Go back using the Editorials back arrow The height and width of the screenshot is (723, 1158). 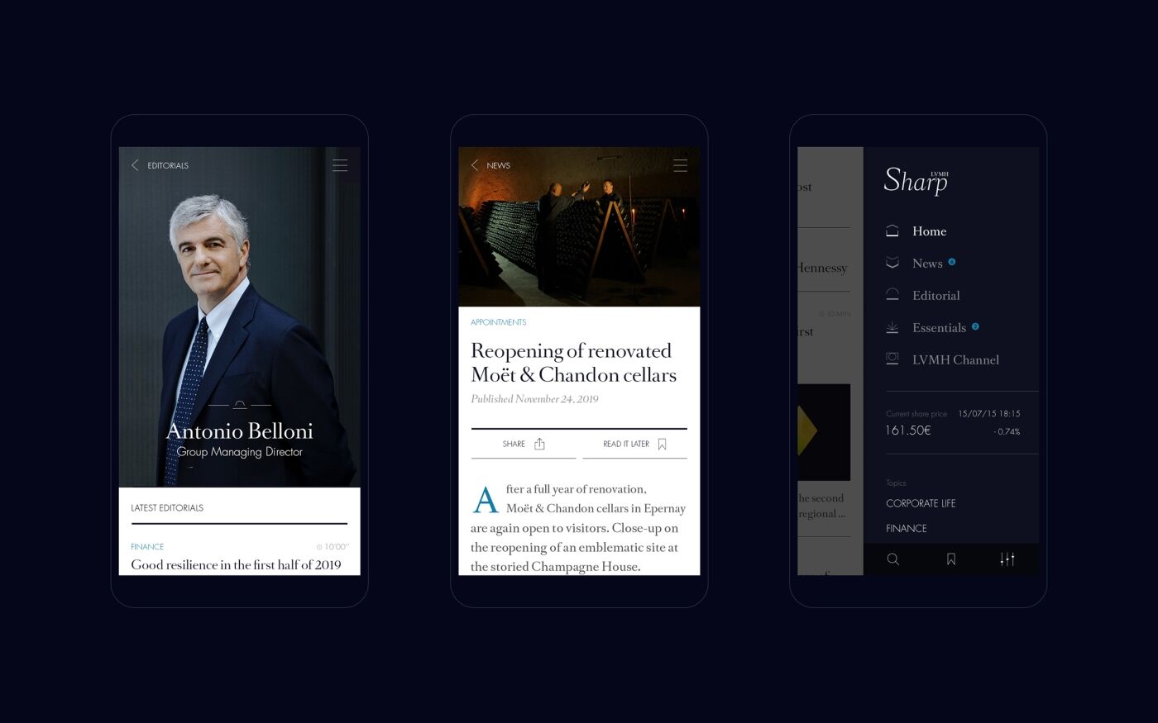click(x=135, y=165)
